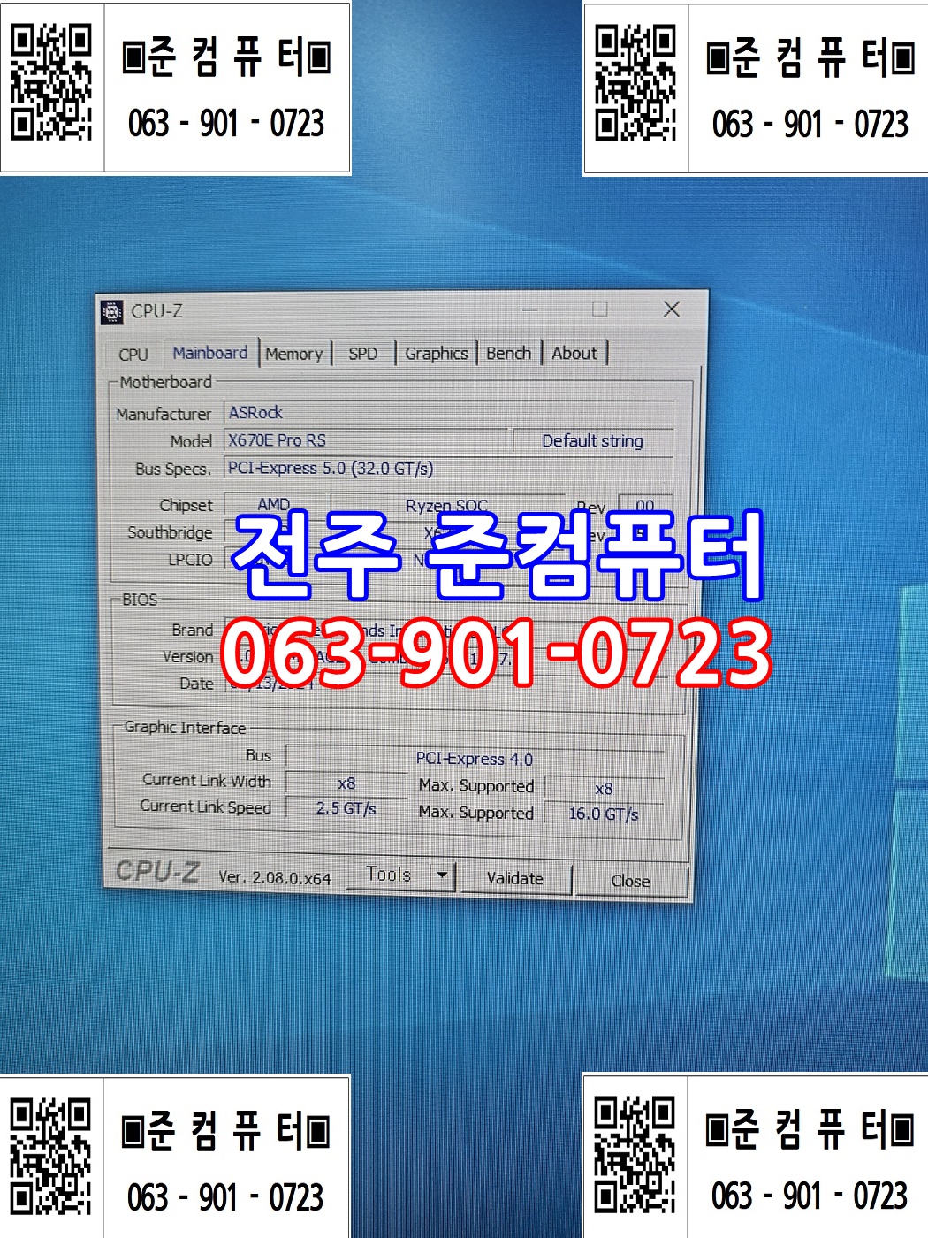Click the CPU-Z title bar icon

[112, 311]
